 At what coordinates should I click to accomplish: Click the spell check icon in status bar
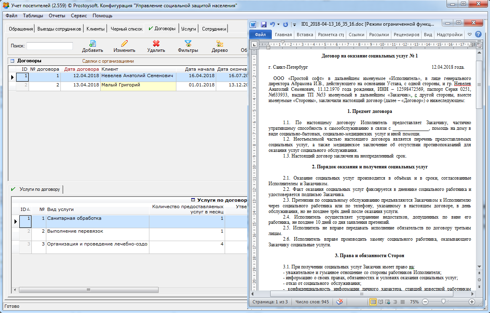(340, 301)
